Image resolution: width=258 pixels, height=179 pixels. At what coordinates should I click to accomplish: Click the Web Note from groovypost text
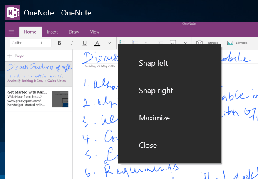tap(26, 101)
